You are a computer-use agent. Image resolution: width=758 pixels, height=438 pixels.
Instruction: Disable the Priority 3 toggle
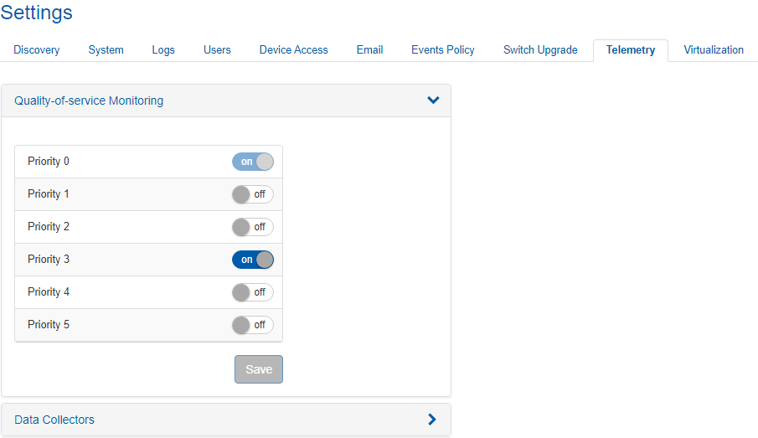pyautogui.click(x=252, y=260)
